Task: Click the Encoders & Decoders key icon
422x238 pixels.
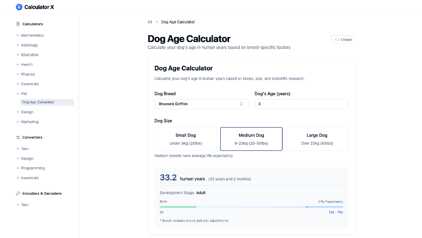Action: (18, 193)
